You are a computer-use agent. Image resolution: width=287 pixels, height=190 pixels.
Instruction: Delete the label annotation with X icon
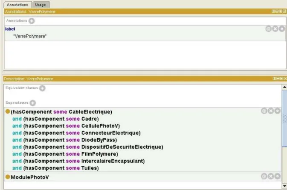click(x=275, y=28)
